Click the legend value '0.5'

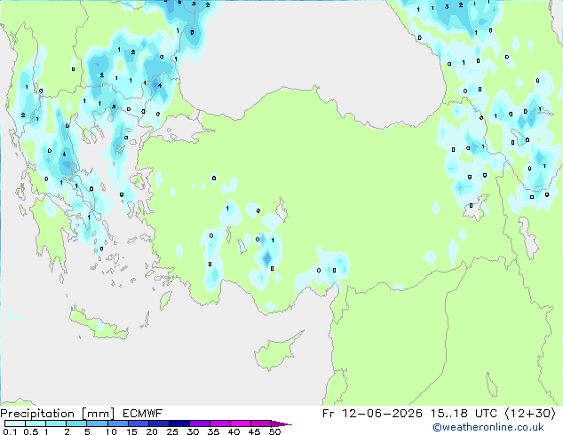click(30, 431)
